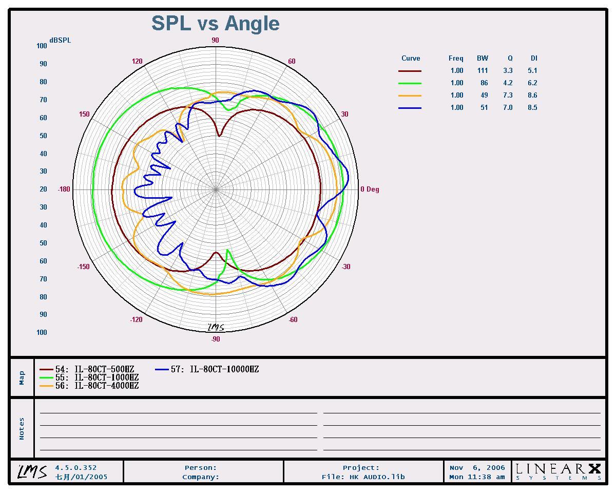This screenshot has height=493, width=616.
Task: Click the "Company:" field label
Action: 201,477
